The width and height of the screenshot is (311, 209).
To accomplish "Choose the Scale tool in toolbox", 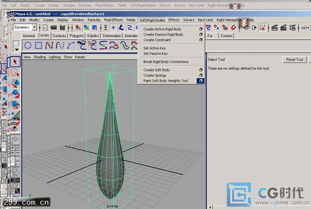I will tap(15, 104).
